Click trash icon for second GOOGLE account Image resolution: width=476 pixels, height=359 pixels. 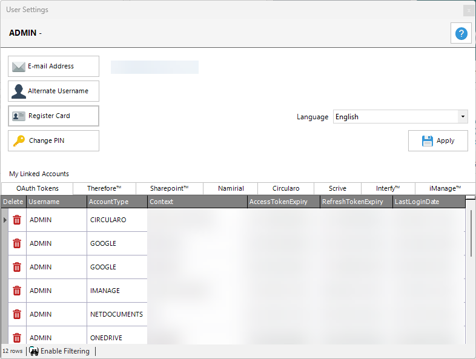pos(17,267)
